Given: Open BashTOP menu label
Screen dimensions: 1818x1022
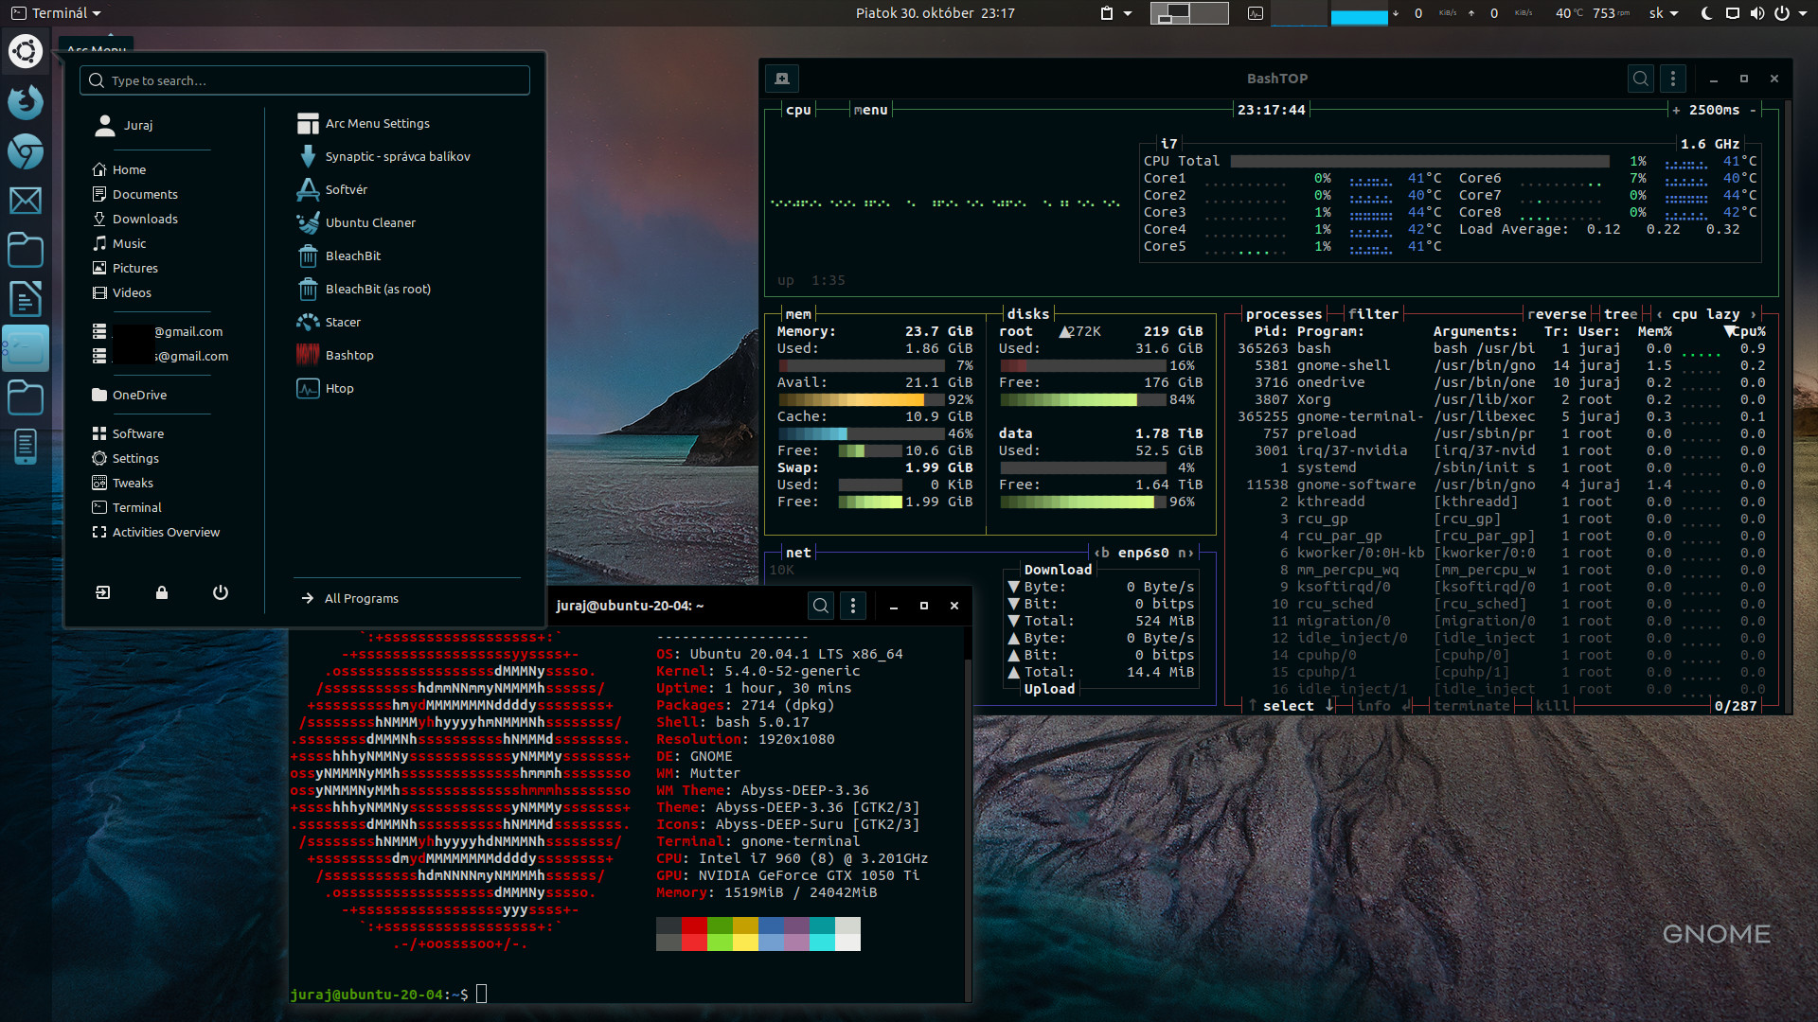Looking at the screenshot, I should click(x=870, y=110).
